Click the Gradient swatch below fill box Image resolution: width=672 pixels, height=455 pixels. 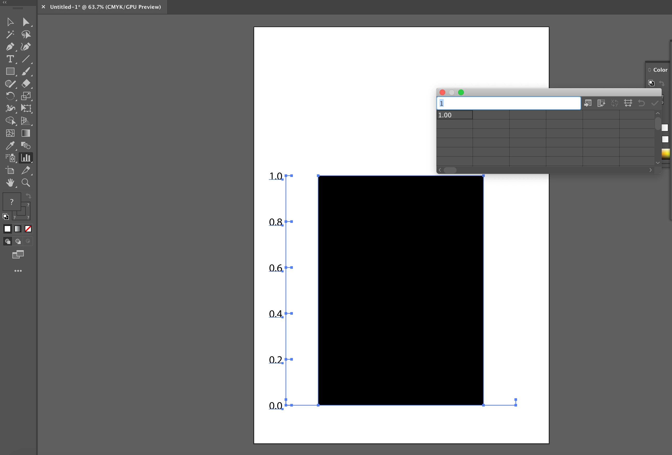(18, 229)
